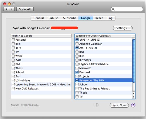Click the back navigation arrow
Screen dimensions: 146x119
pos(6,9)
